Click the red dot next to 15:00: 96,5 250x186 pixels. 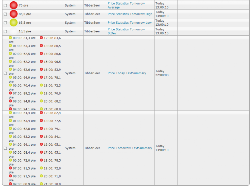click(x=41, y=61)
